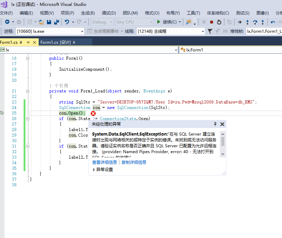
Task: Click the green Continue play icon
Action: tap(158, 22)
